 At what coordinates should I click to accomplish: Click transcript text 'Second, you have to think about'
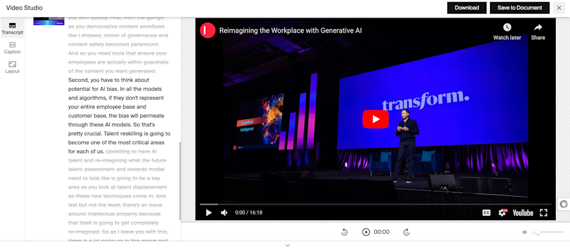click(109, 80)
